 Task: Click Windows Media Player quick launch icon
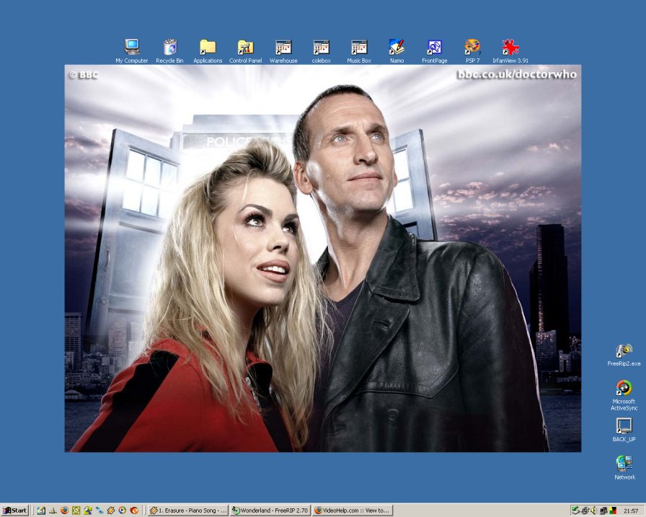point(122,511)
